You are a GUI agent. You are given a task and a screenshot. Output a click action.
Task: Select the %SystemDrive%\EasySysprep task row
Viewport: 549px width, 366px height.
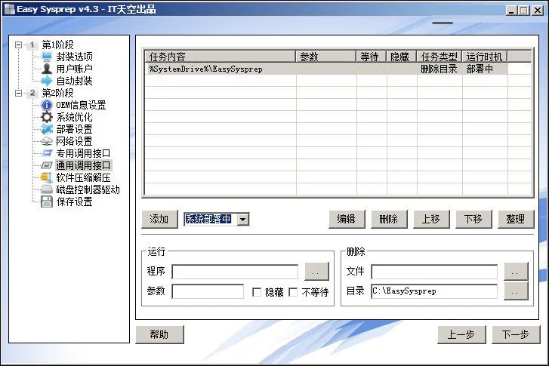[326, 69]
